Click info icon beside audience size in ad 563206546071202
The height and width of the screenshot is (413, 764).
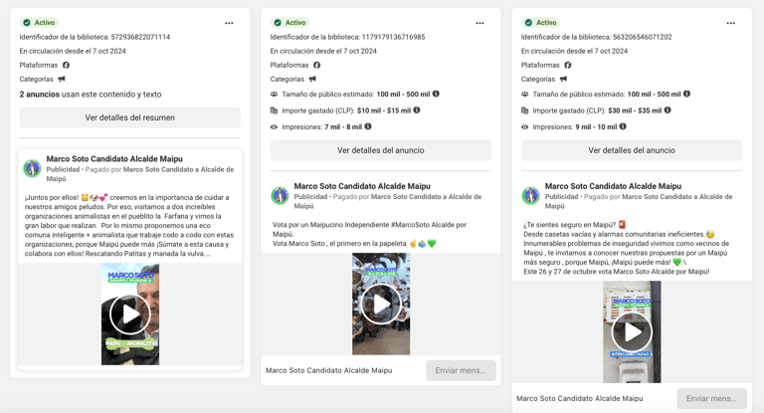click(x=686, y=94)
